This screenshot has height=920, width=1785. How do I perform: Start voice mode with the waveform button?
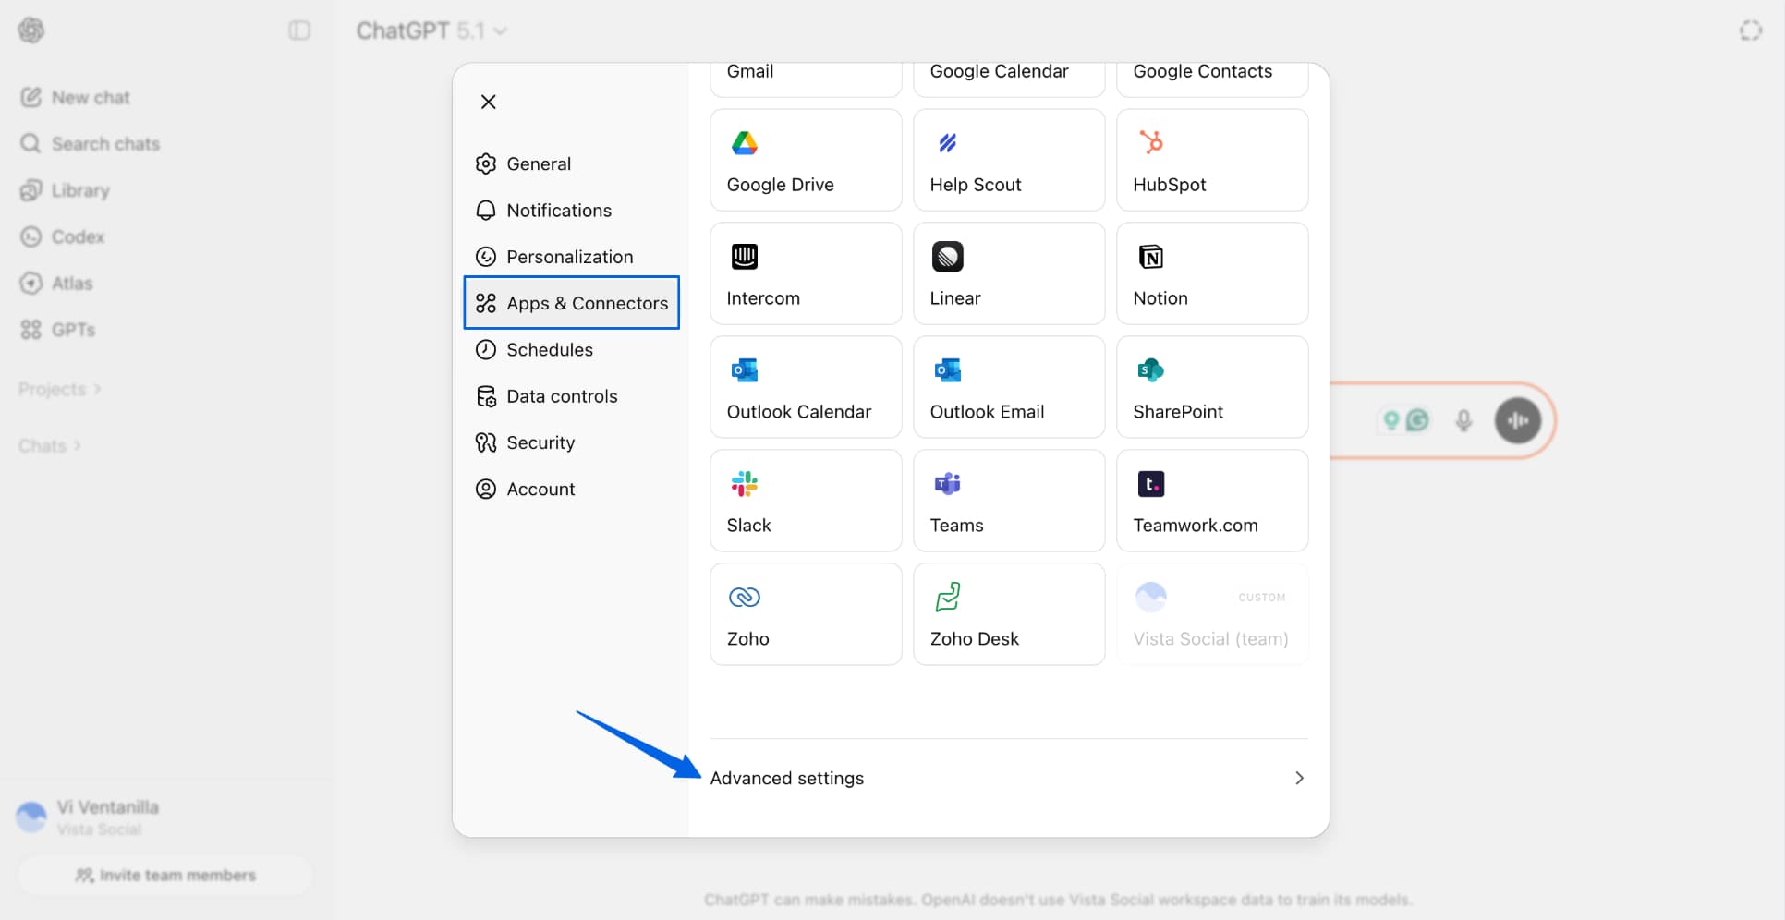(1518, 420)
